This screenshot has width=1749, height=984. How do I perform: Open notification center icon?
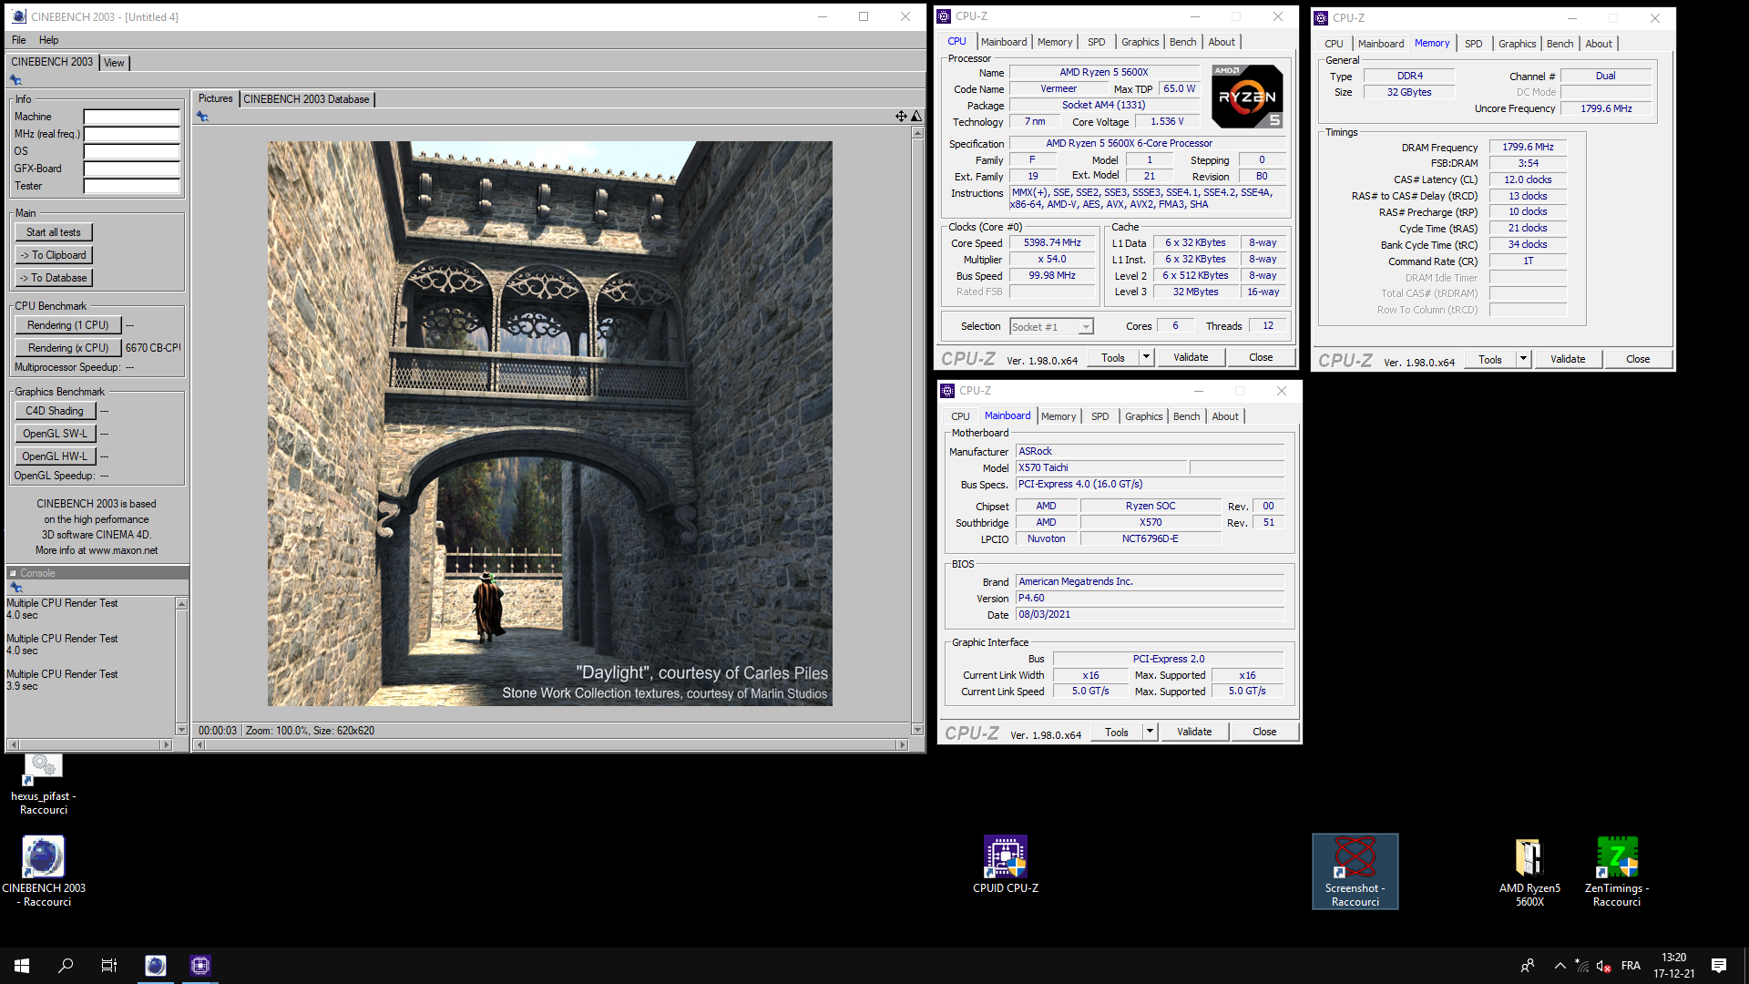[x=1719, y=966]
